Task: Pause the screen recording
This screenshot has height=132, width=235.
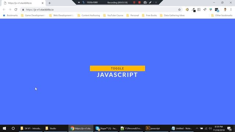Action: [134, 3]
